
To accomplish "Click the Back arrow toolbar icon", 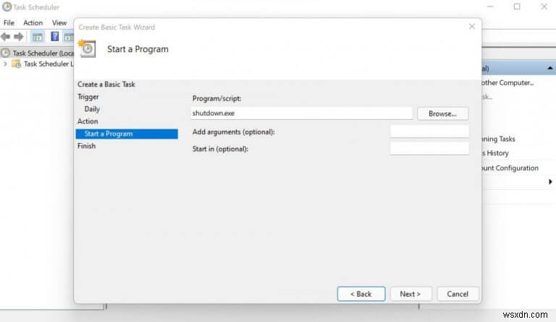I will 6,36.
